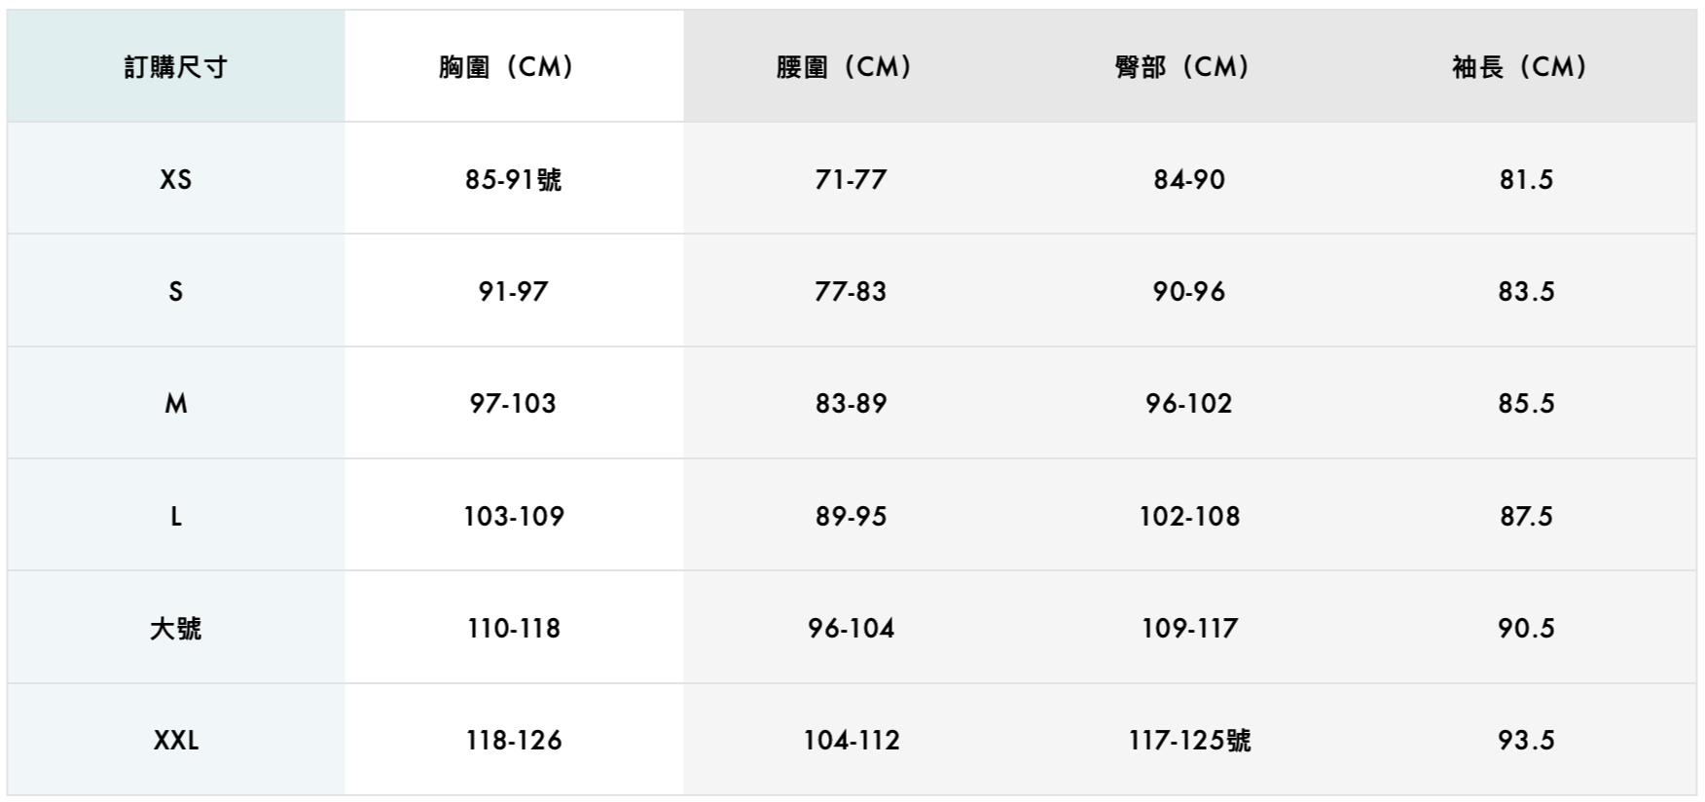Choose the XXL size row label
The height and width of the screenshot is (802, 1705).
[x=175, y=740]
